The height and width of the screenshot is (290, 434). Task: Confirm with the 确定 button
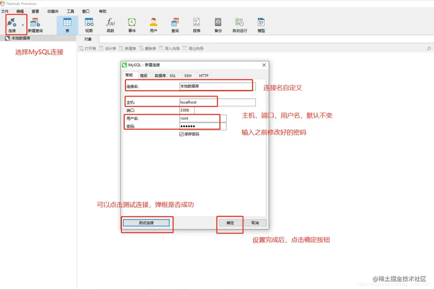point(230,222)
